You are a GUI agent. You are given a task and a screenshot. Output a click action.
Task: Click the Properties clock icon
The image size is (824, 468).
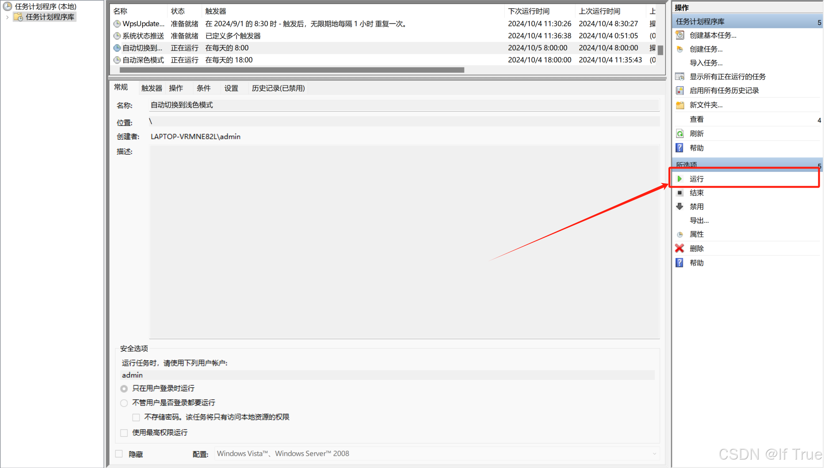[680, 234]
